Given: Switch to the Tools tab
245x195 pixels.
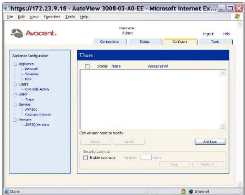Looking at the screenshot, I should 215,42.
